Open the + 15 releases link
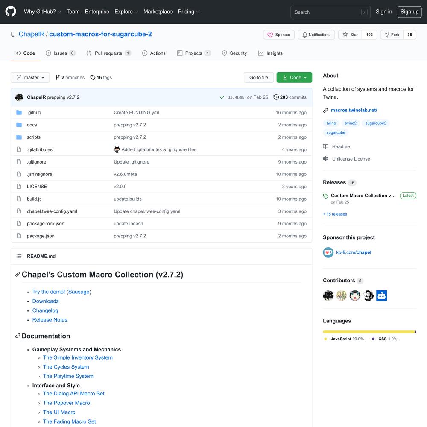The image size is (427, 427). click(335, 214)
